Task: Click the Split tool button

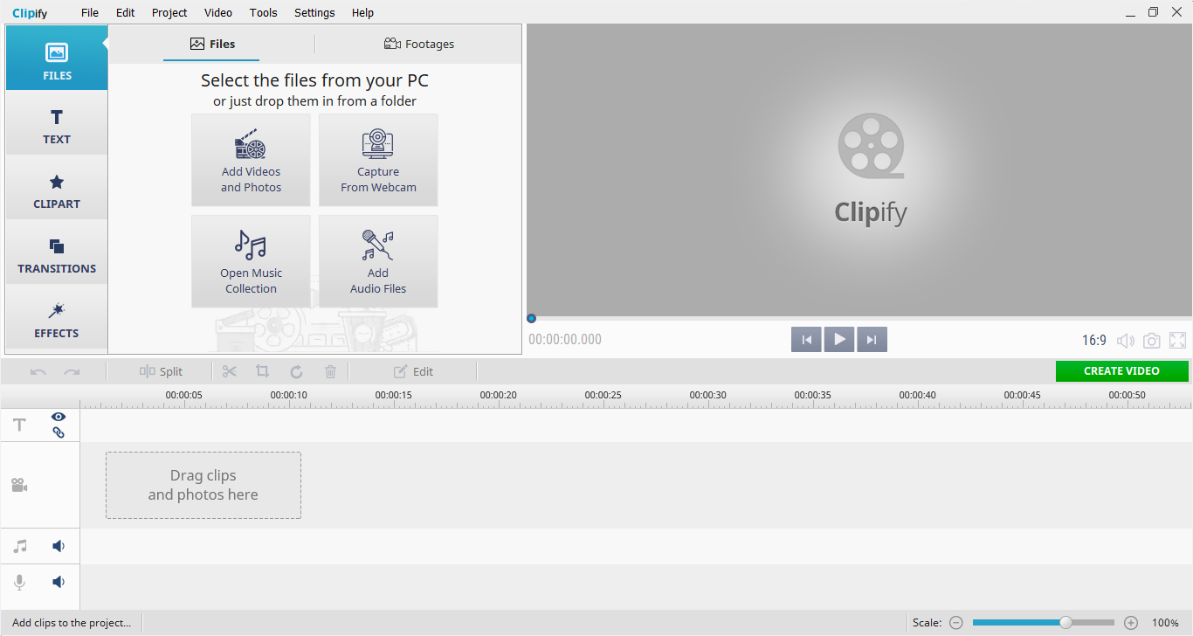Action: tap(161, 371)
